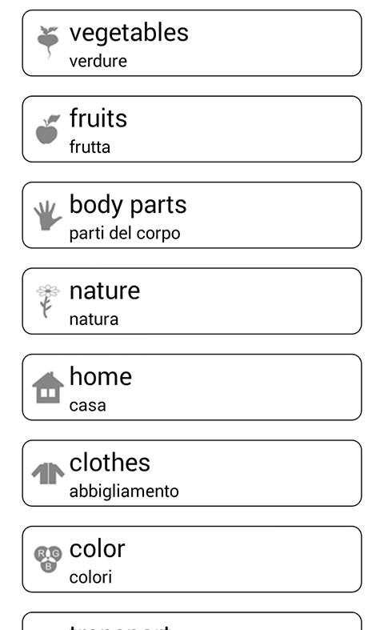Open the color lesson card

[192, 559]
